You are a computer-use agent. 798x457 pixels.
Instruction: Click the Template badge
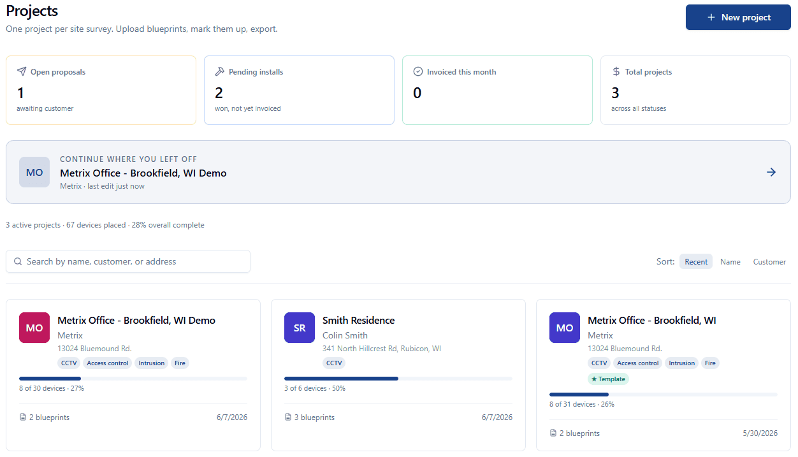(608, 379)
